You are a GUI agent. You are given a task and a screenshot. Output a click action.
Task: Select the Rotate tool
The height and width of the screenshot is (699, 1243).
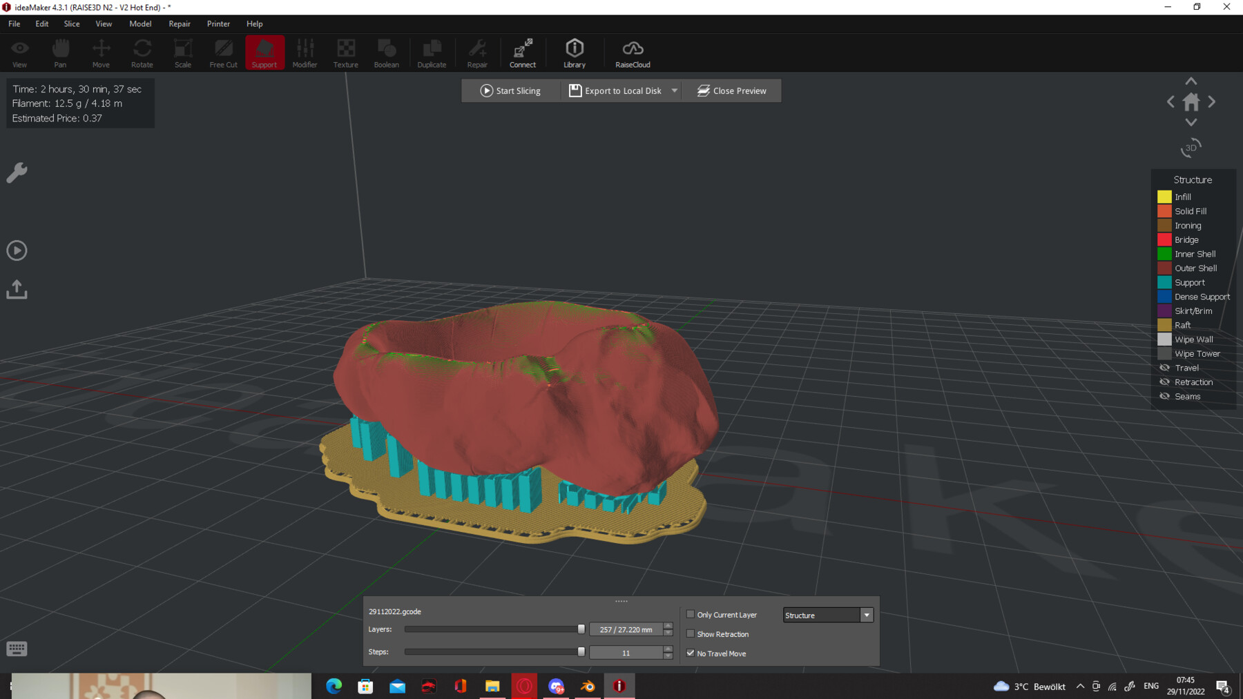coord(142,52)
